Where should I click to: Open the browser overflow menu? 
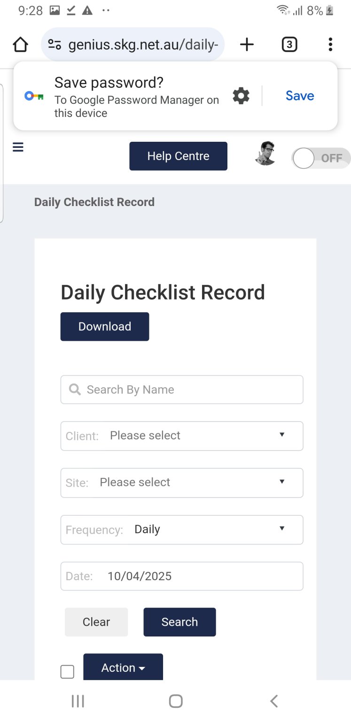tap(330, 44)
